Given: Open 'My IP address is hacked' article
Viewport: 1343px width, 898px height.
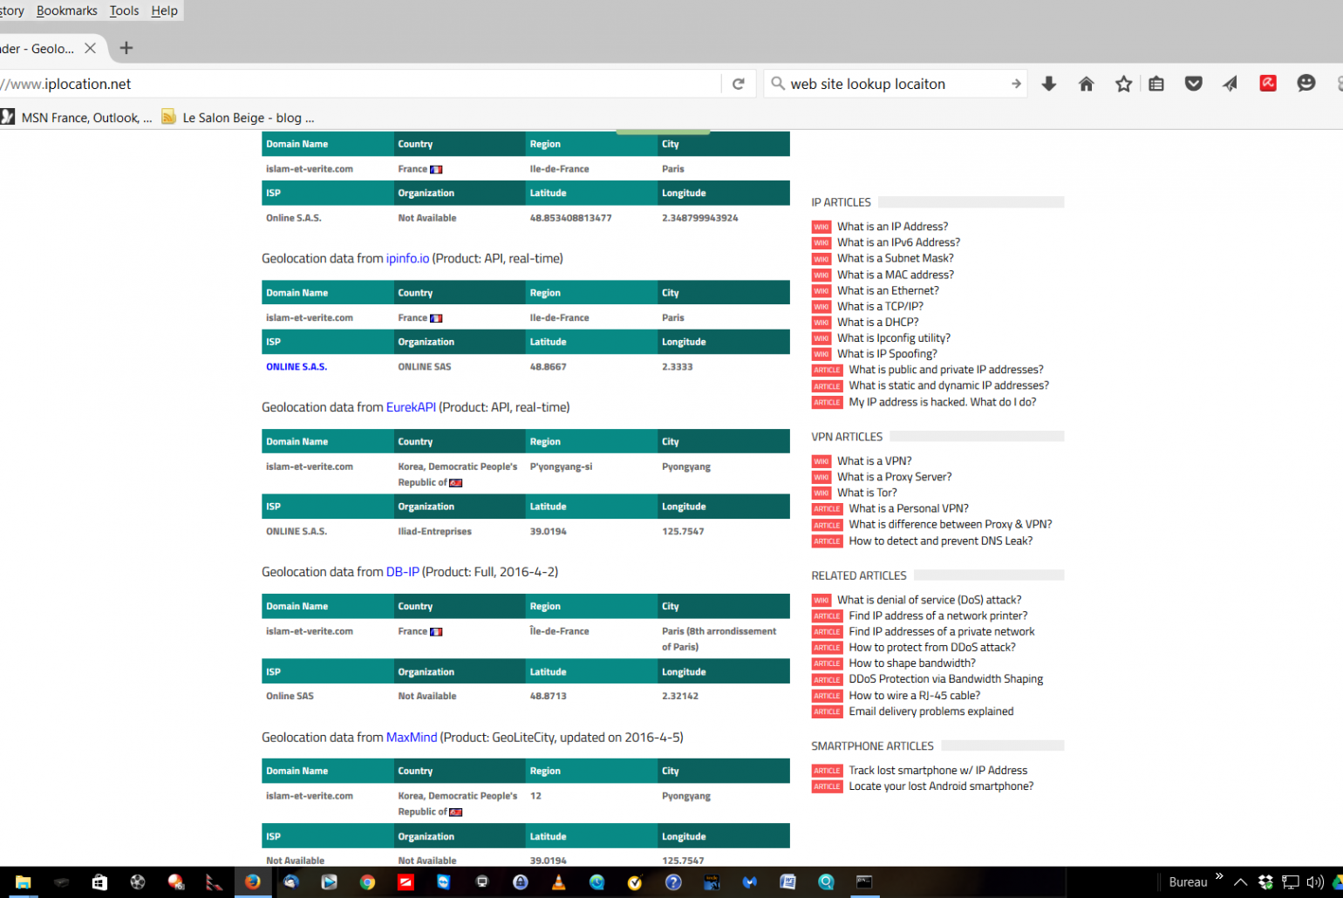Looking at the screenshot, I should click(x=943, y=402).
